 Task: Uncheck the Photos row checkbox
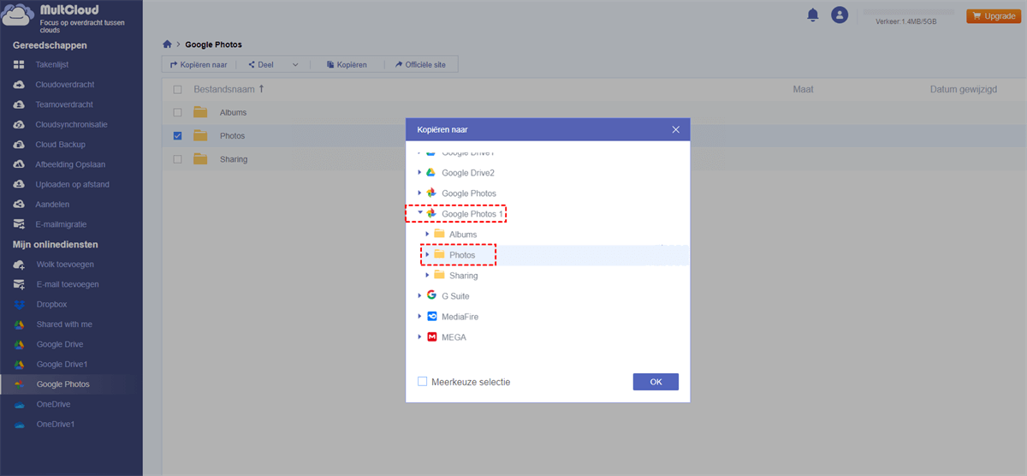click(x=177, y=135)
